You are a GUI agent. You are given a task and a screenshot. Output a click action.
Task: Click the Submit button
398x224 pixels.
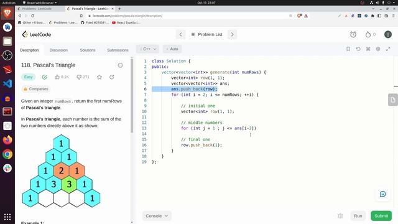(381, 216)
